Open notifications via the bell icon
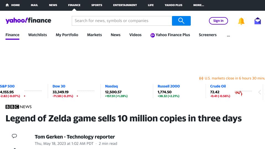The image size is (265, 149). tap(241, 21)
